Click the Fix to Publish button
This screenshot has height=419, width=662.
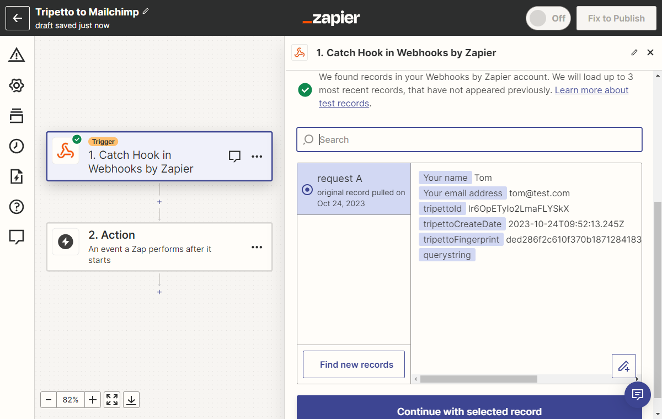(616, 18)
